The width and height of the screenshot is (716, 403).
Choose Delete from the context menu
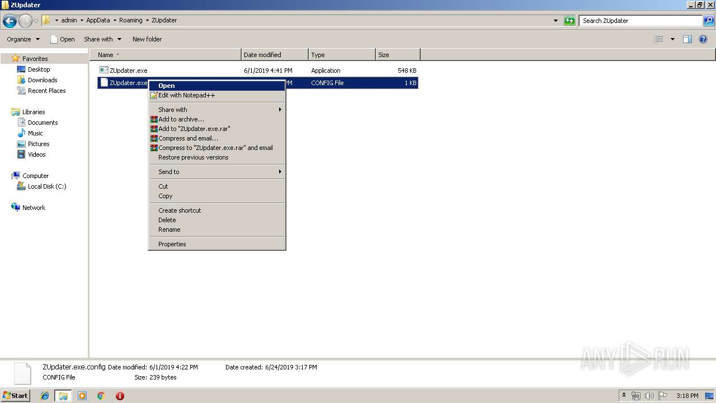pos(217,220)
